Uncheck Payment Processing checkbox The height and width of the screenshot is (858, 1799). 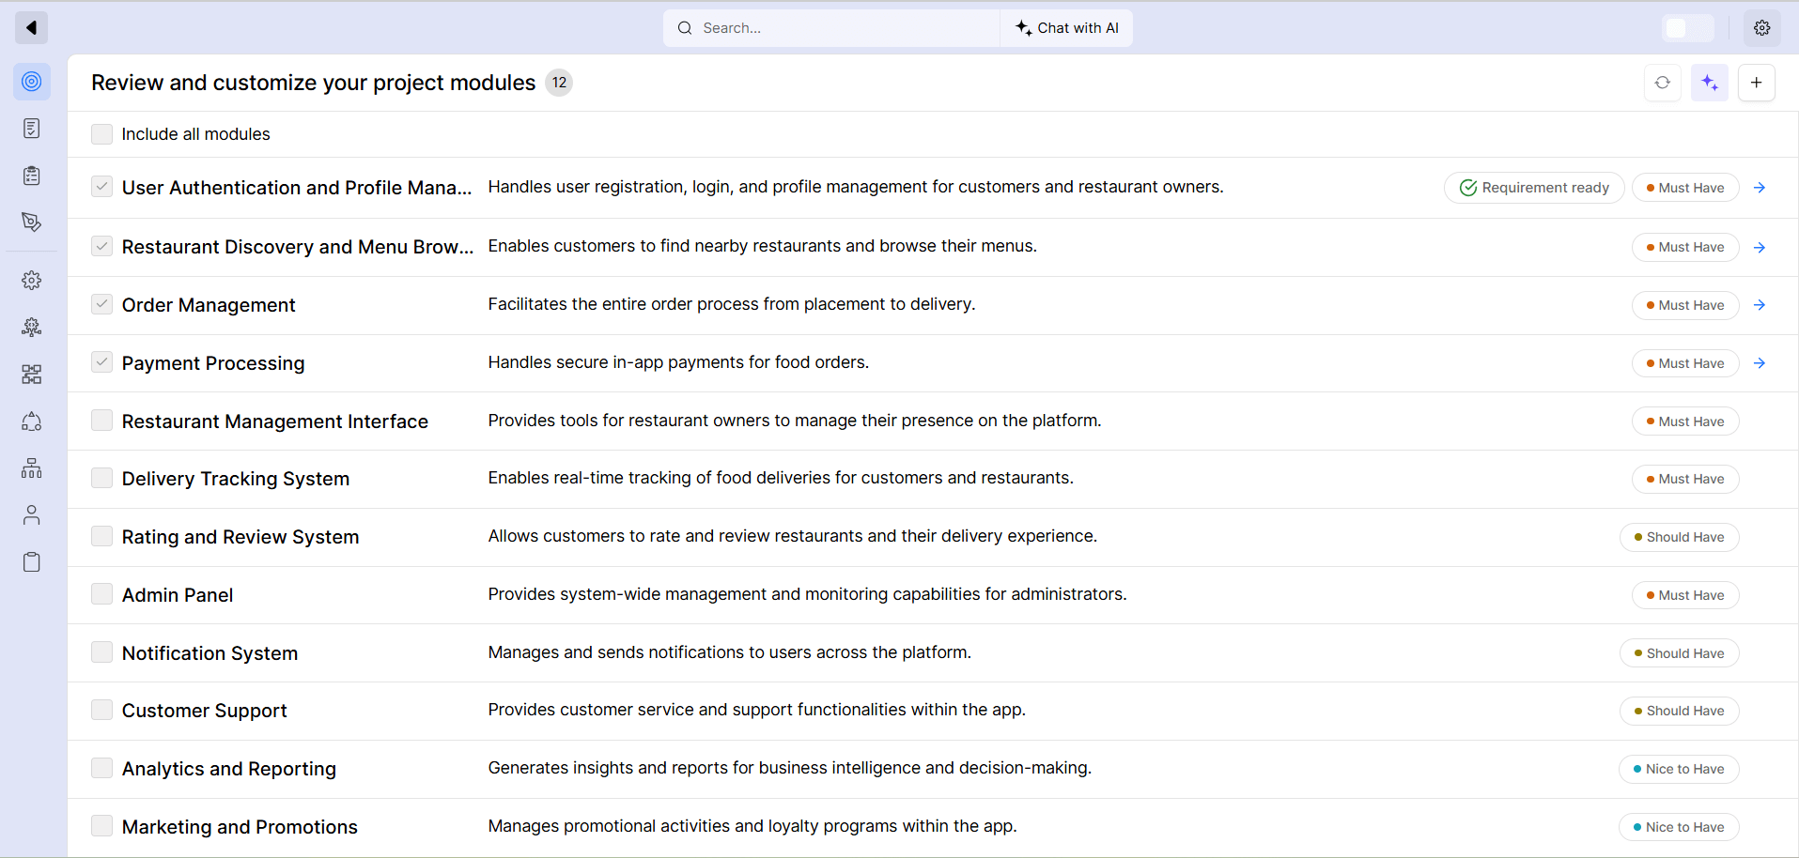coord(101,362)
